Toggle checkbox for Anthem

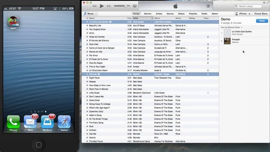[87, 130]
